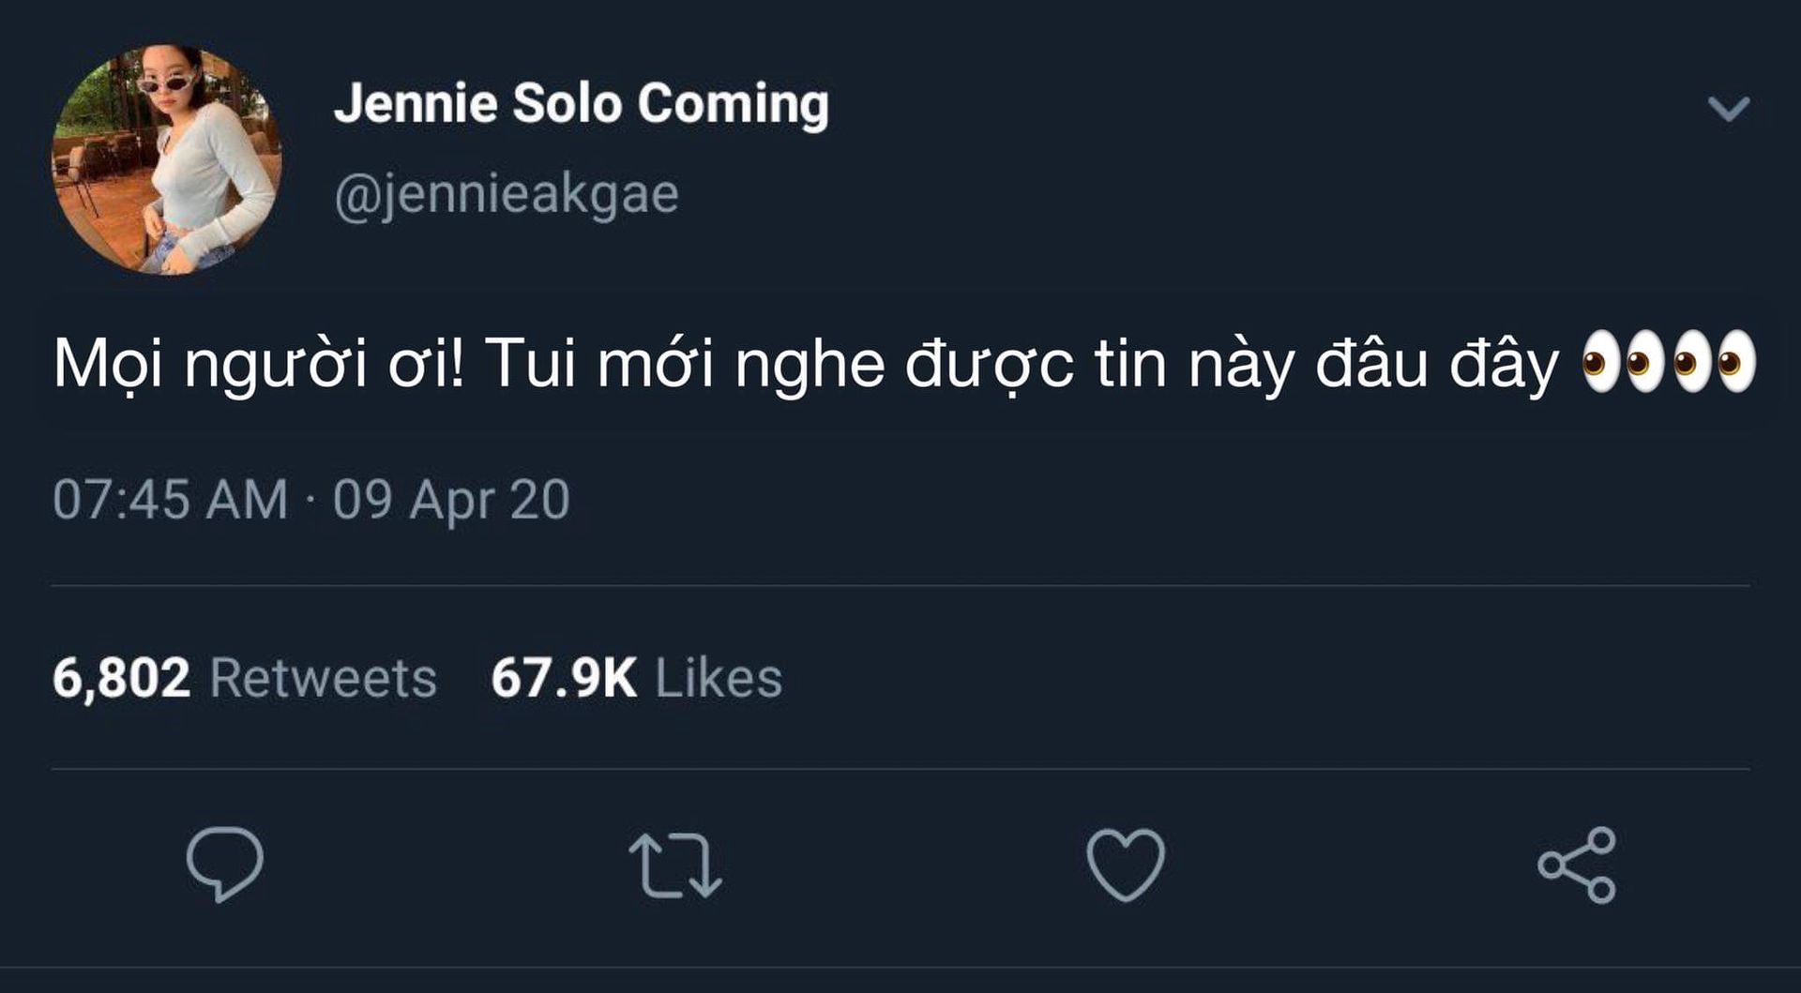1801x993 pixels.
Task: Click the "Likes" label text
Action: click(719, 678)
